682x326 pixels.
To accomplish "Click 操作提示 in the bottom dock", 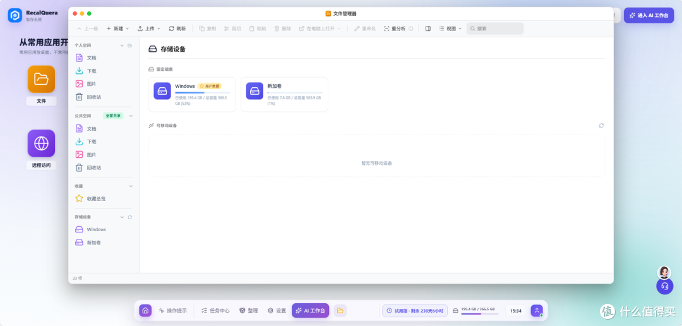I will pos(172,311).
